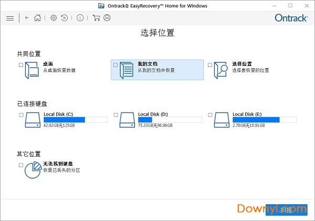Enable the 无法找到硬盘 checkbox
315x221 pixels.
click(x=21, y=165)
